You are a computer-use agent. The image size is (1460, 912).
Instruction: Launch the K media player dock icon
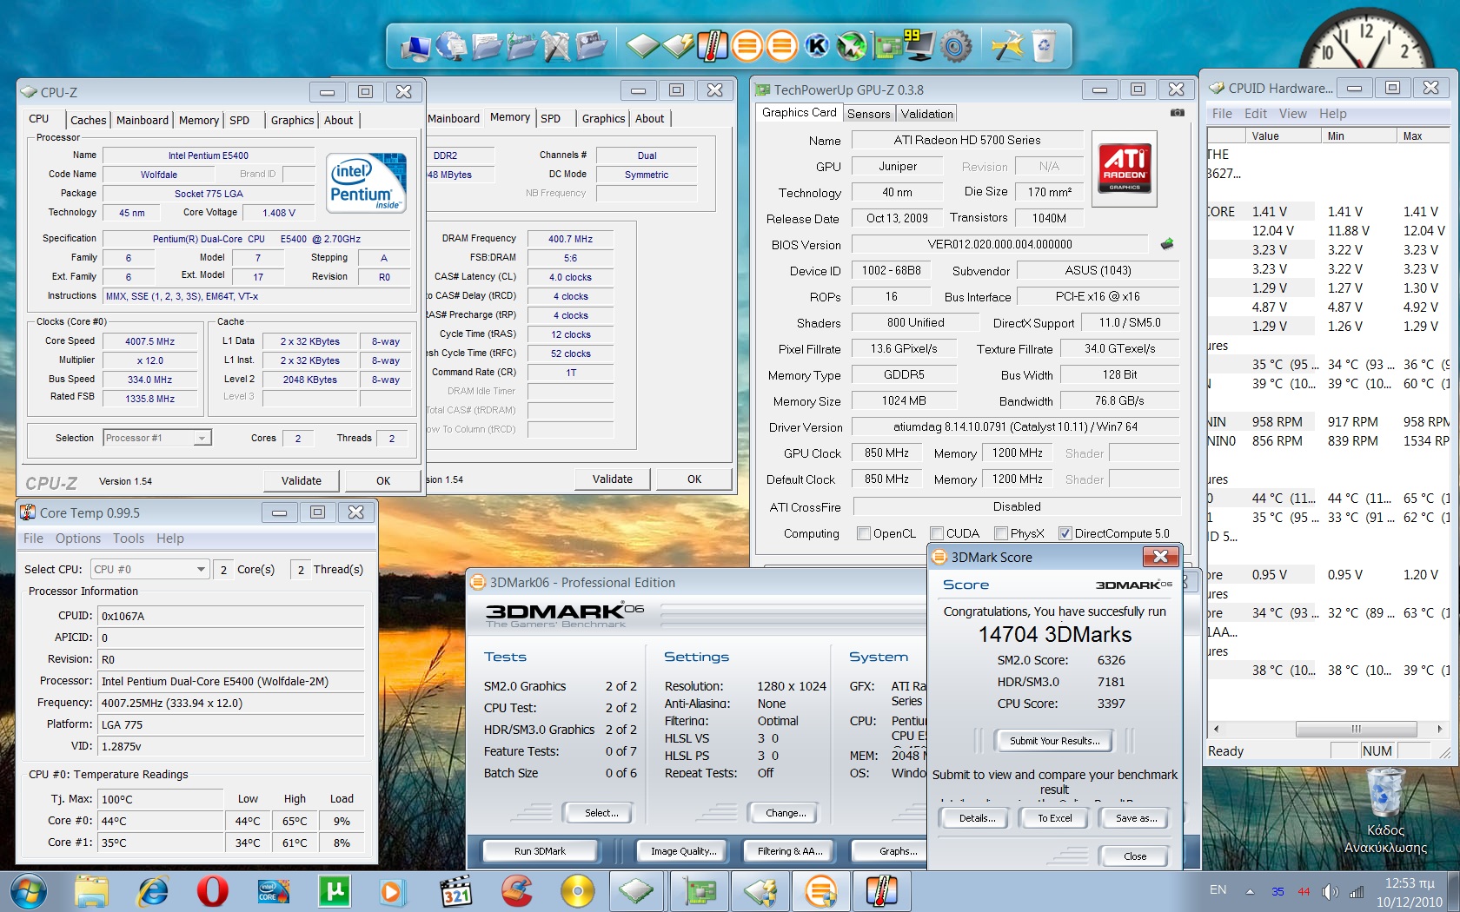pyautogui.click(x=817, y=45)
